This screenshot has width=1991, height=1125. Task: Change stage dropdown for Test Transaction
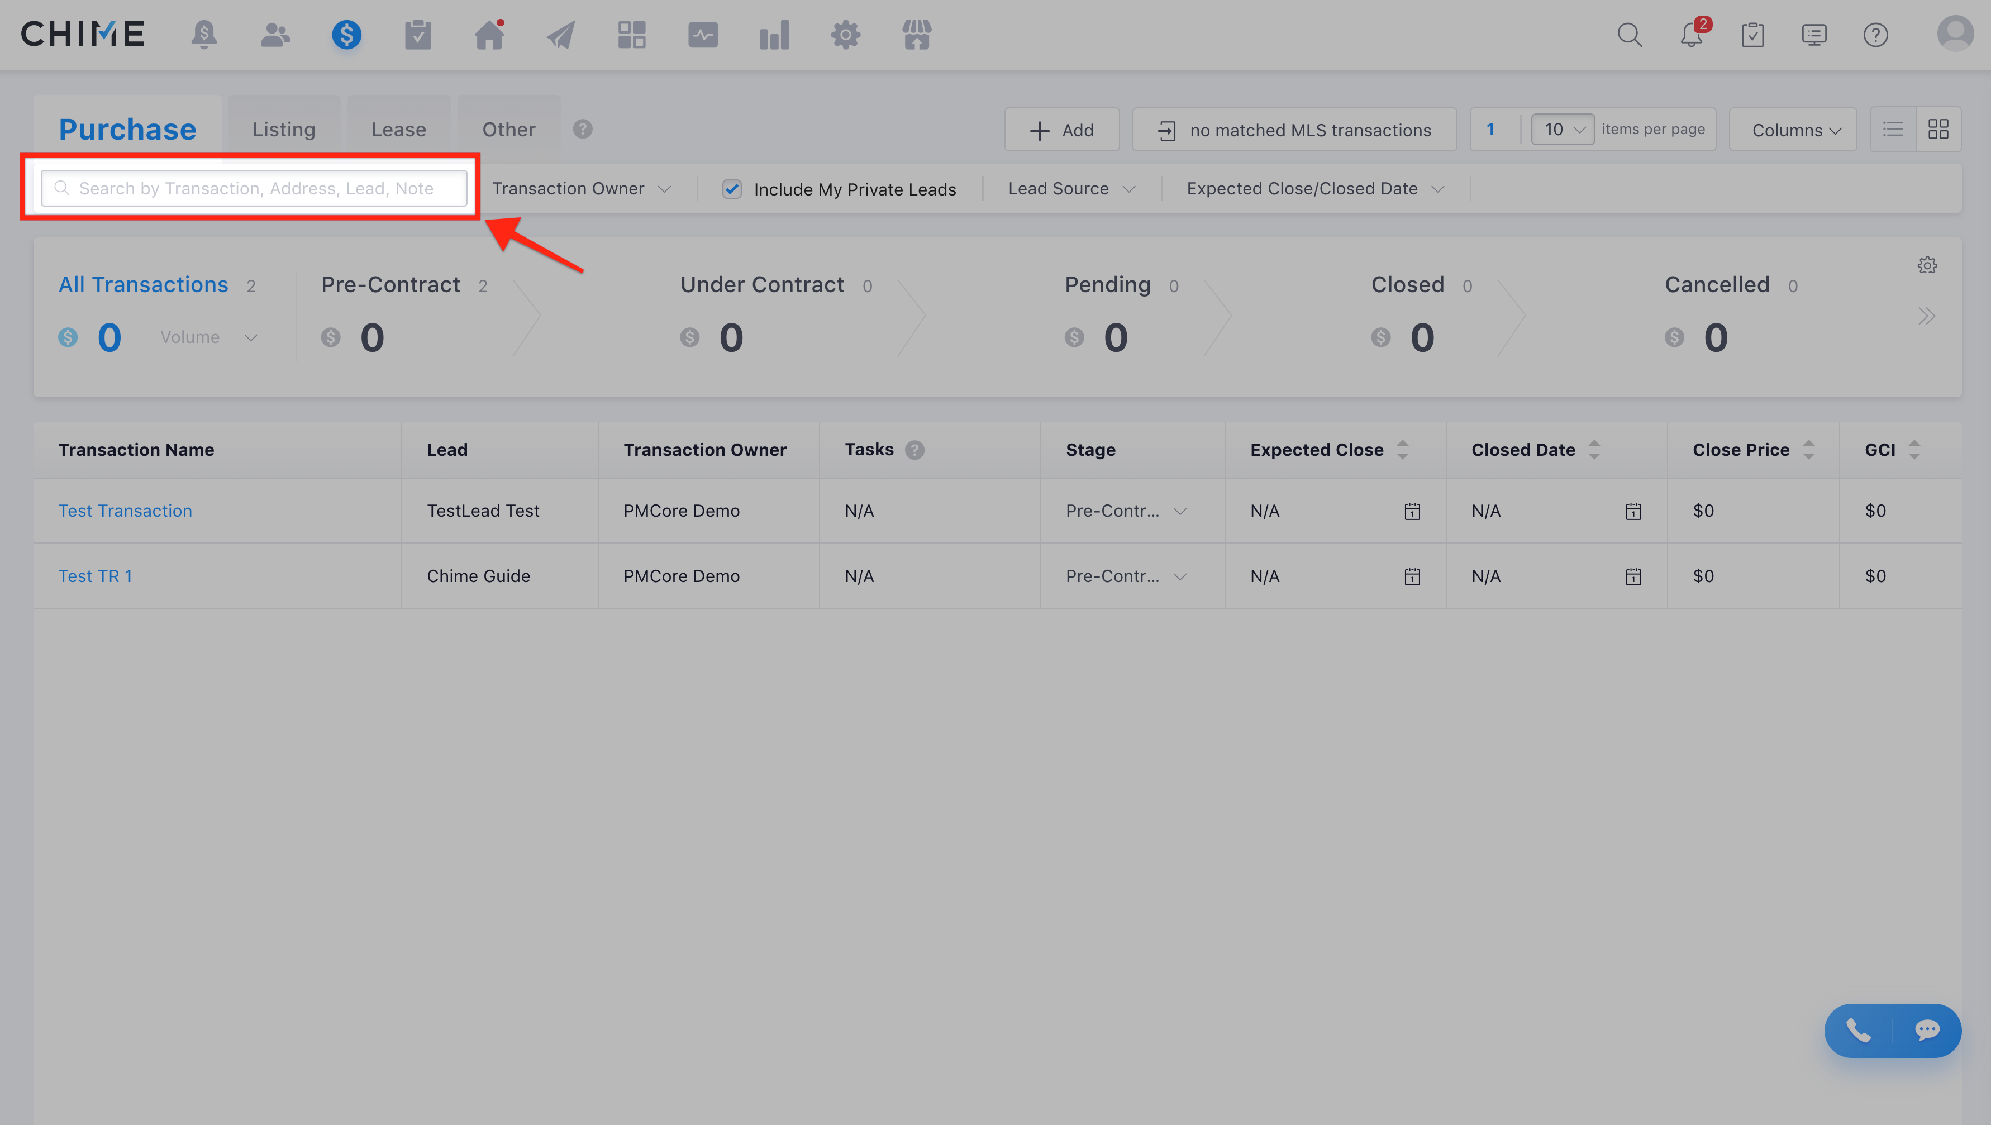1125,511
